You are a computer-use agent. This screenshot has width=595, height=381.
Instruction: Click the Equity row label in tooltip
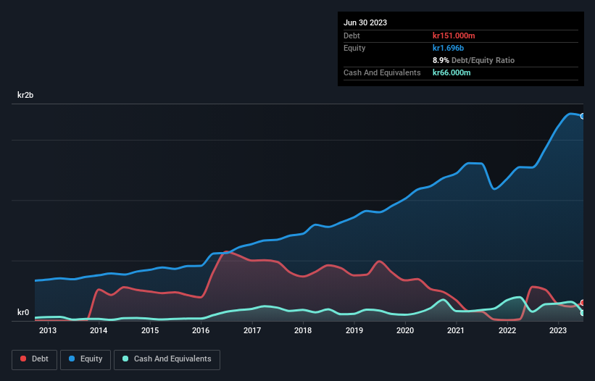point(354,48)
